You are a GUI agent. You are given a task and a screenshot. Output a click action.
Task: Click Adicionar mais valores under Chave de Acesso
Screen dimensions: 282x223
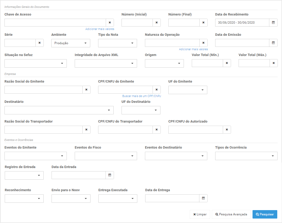[100, 29]
